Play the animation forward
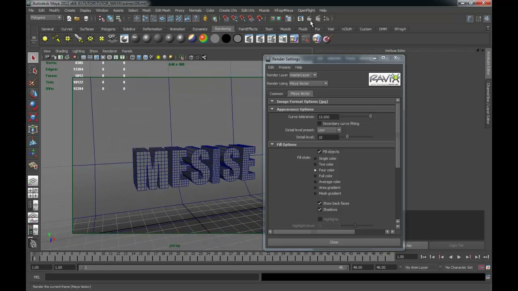 (x=459, y=257)
